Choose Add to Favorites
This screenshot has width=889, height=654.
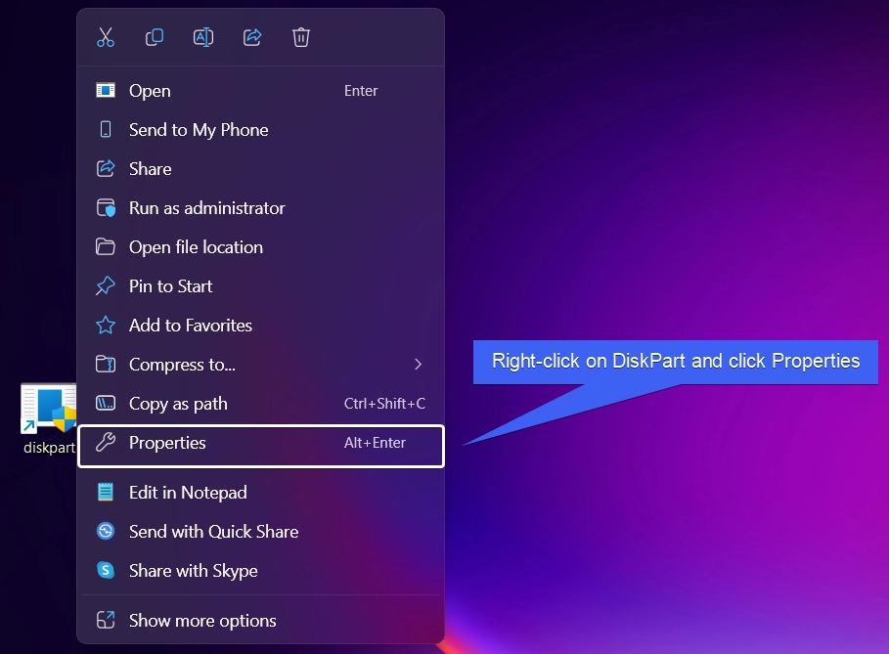(x=261, y=326)
